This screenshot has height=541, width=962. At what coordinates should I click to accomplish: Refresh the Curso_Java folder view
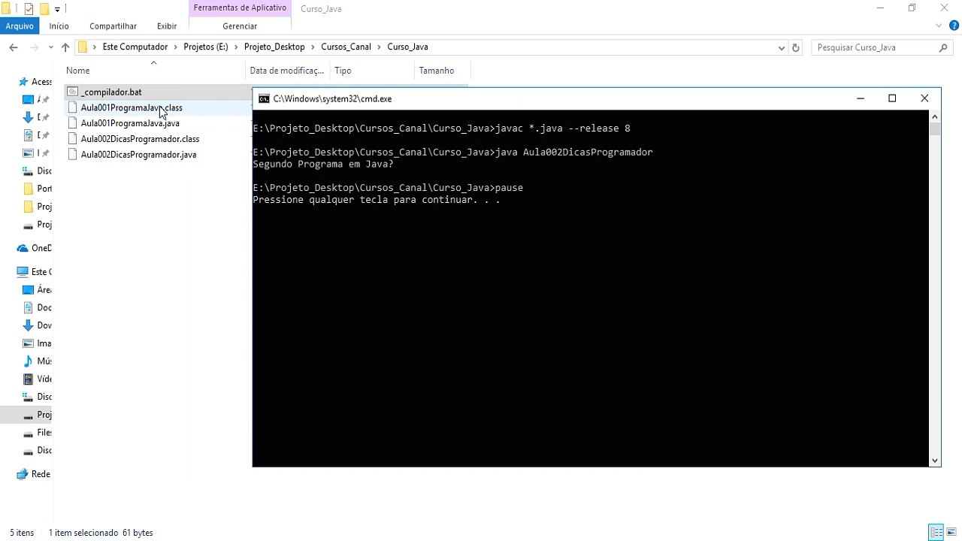click(796, 47)
